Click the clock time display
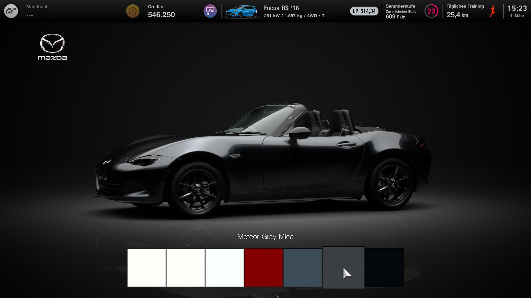531x298 pixels. point(517,11)
